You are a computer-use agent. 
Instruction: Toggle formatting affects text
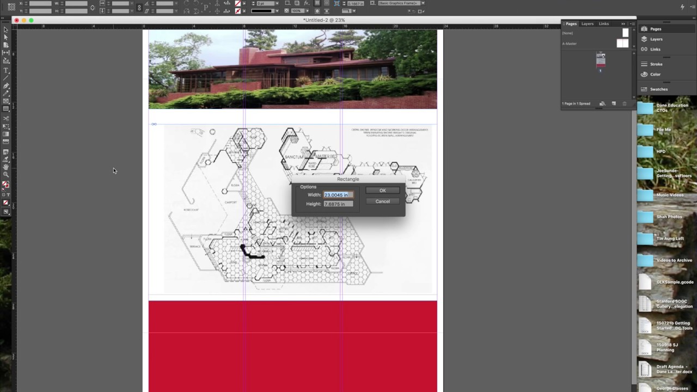coord(8,194)
